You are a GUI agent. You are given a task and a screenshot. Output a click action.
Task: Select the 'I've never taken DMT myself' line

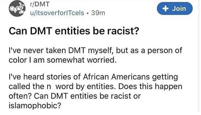(95, 50)
